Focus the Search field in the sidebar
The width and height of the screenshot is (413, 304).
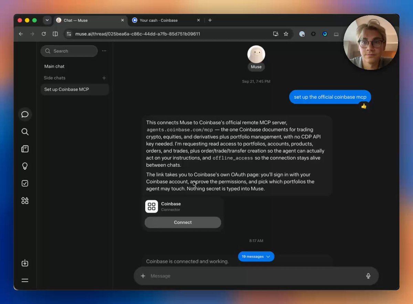[x=69, y=51]
